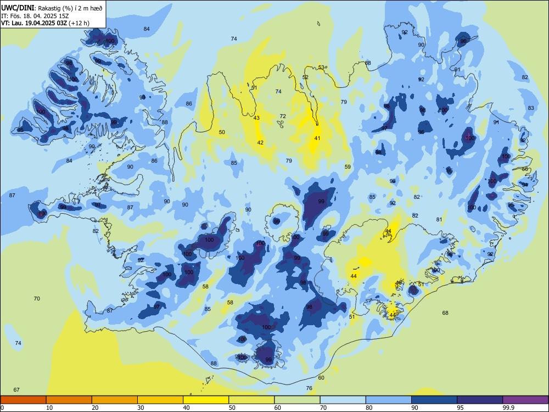
Task: Click the humidity value "94" on the map
Action: coord(525,184)
